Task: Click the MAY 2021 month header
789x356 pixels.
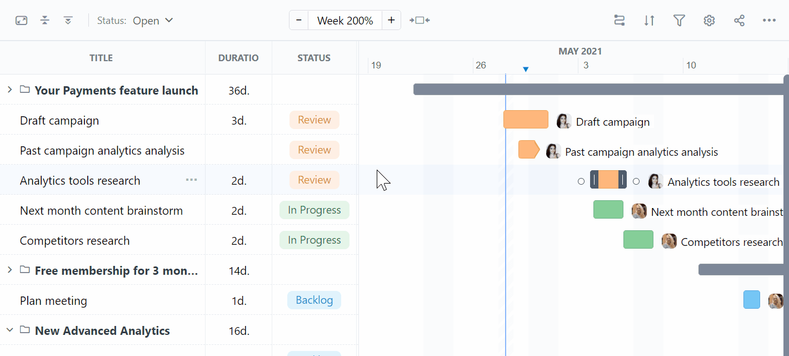Action: click(580, 52)
